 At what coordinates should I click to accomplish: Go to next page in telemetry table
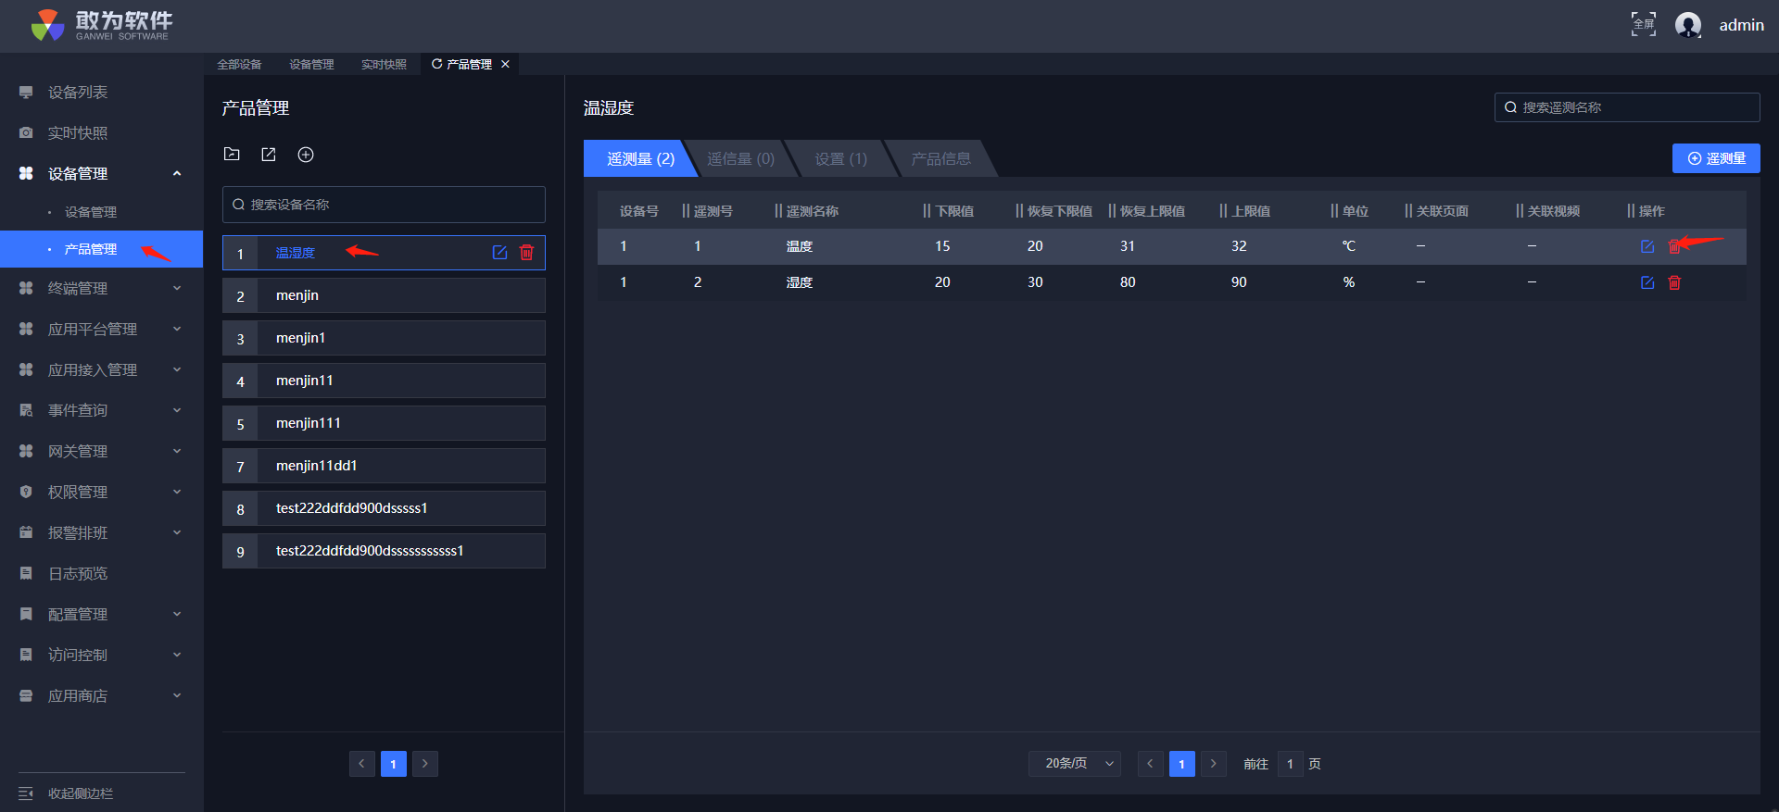(1214, 764)
